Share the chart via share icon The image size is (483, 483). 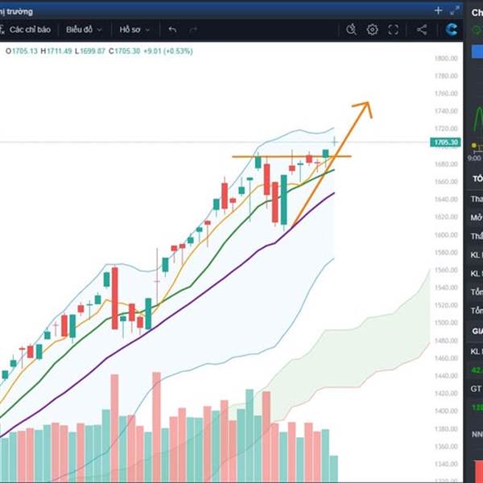click(422, 30)
